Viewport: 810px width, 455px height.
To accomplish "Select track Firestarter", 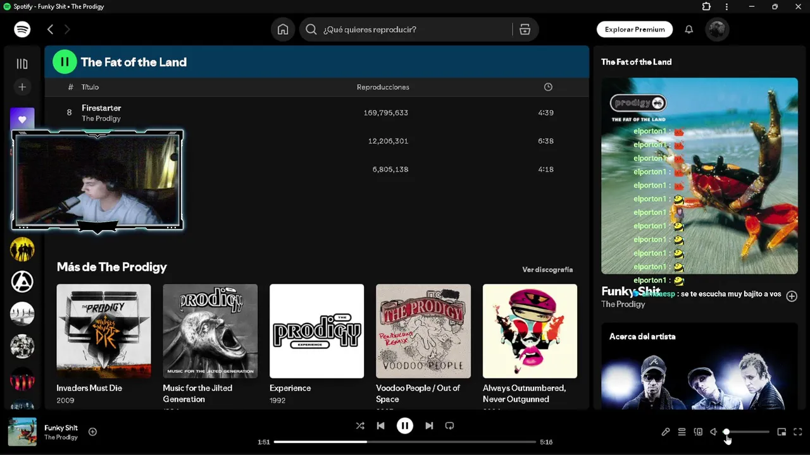I will [101, 107].
